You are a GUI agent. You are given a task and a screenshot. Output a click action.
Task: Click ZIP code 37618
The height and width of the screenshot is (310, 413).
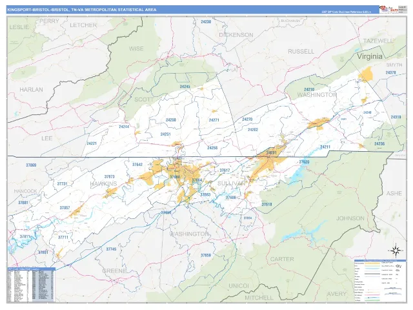[267, 204]
